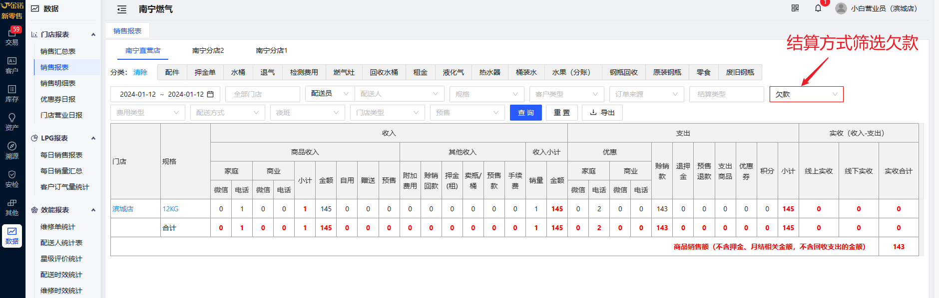
Task: Open the 夜班 dropdown
Action: [307, 113]
